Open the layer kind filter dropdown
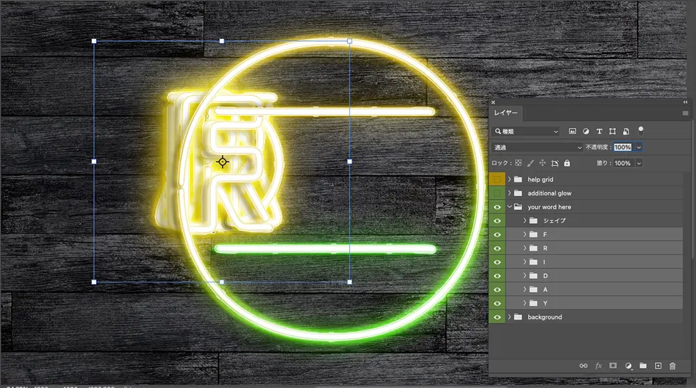Image resolution: width=696 pixels, height=388 pixels. coord(526,131)
